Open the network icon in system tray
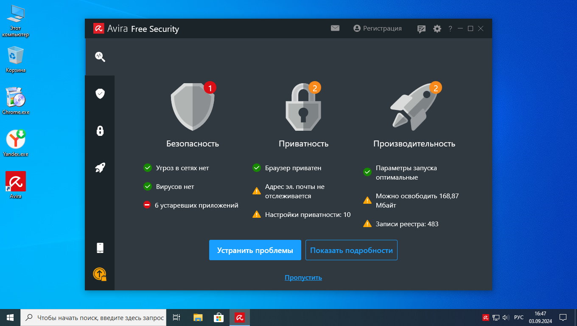577x326 pixels. 496,318
